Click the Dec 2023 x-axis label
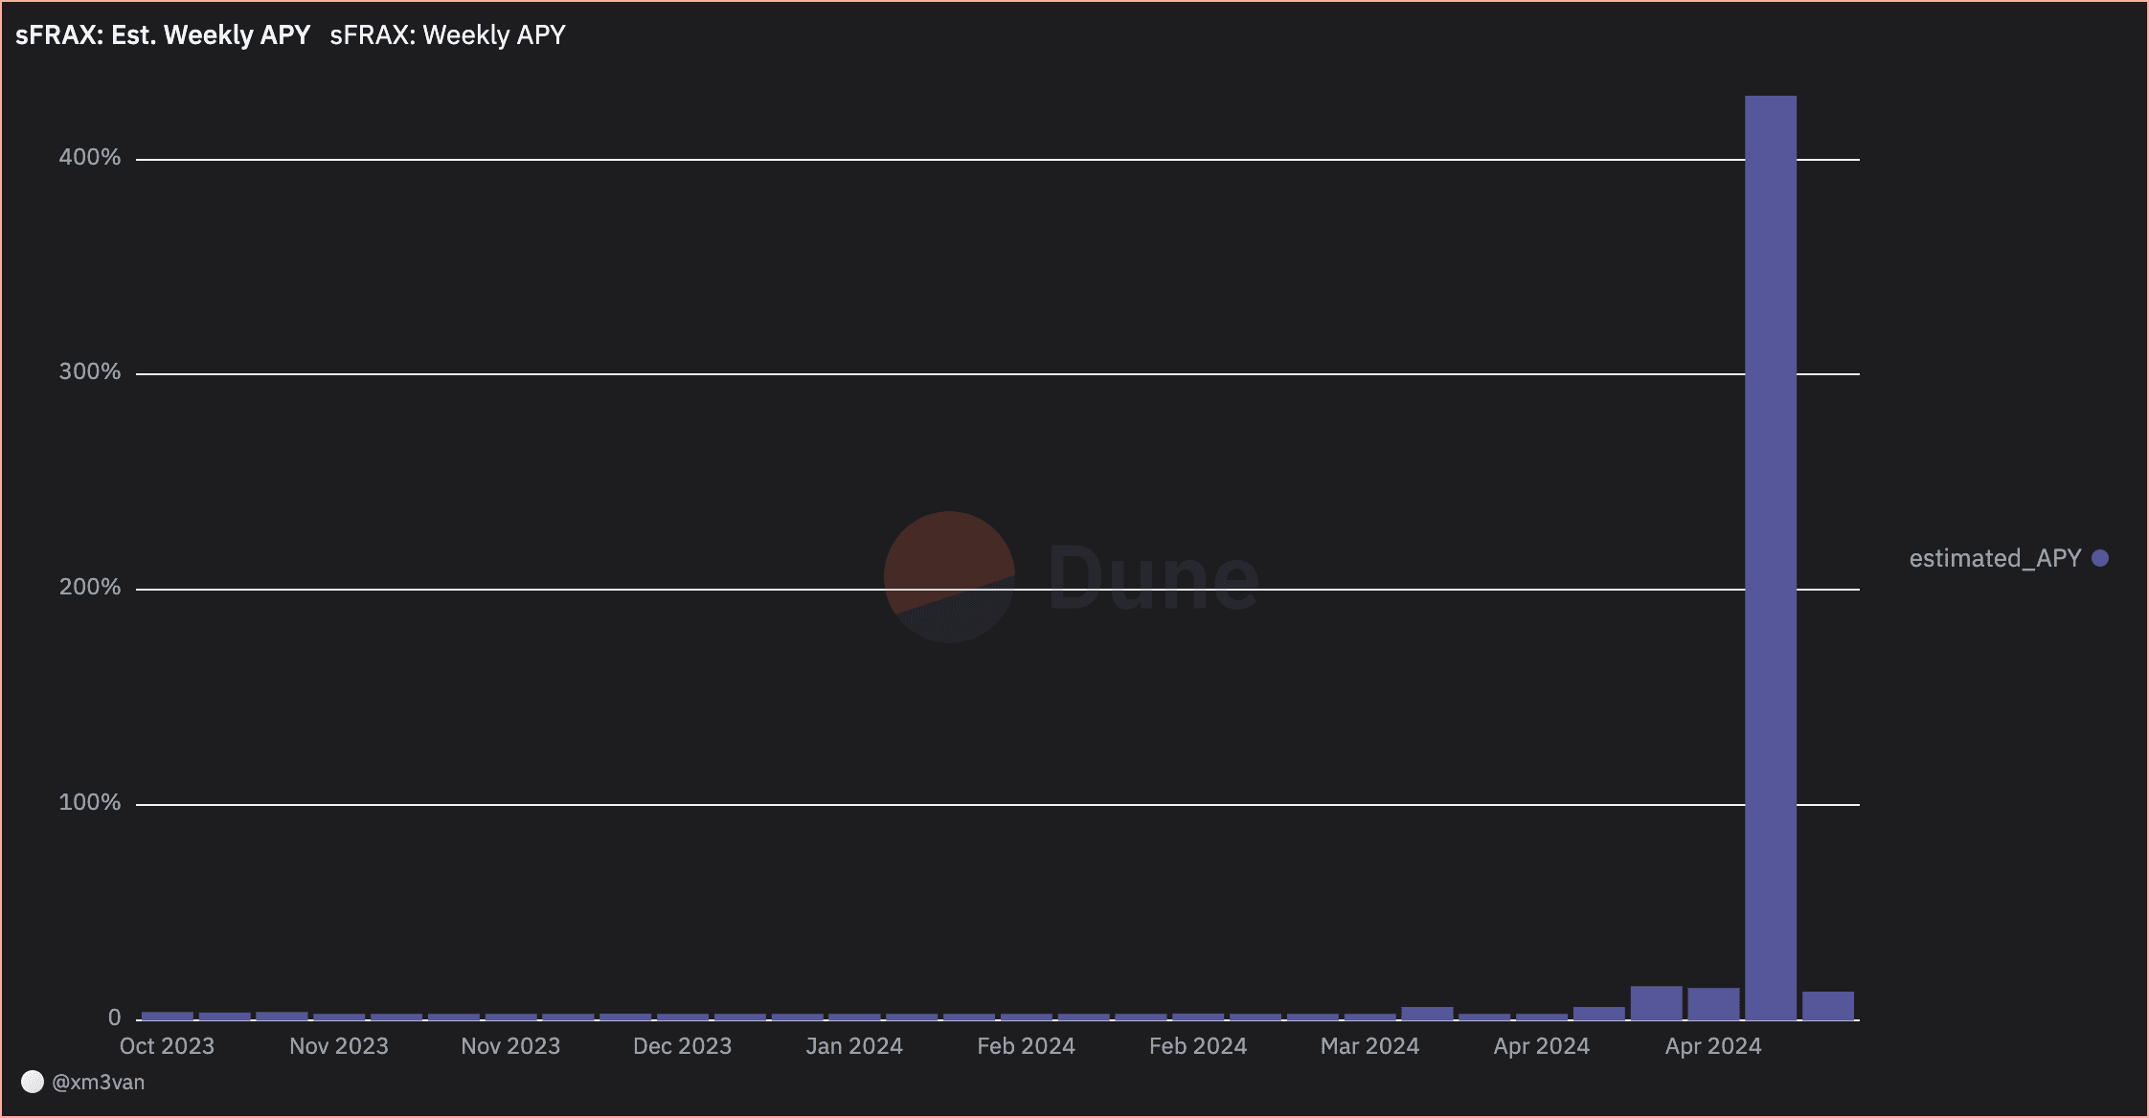The image size is (2149, 1118). pos(682,1046)
